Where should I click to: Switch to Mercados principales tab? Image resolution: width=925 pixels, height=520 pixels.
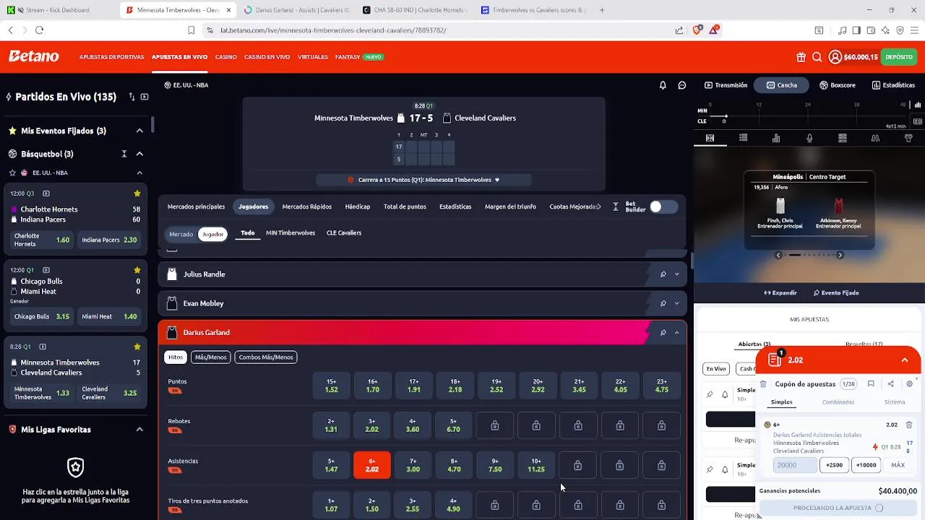pos(196,207)
